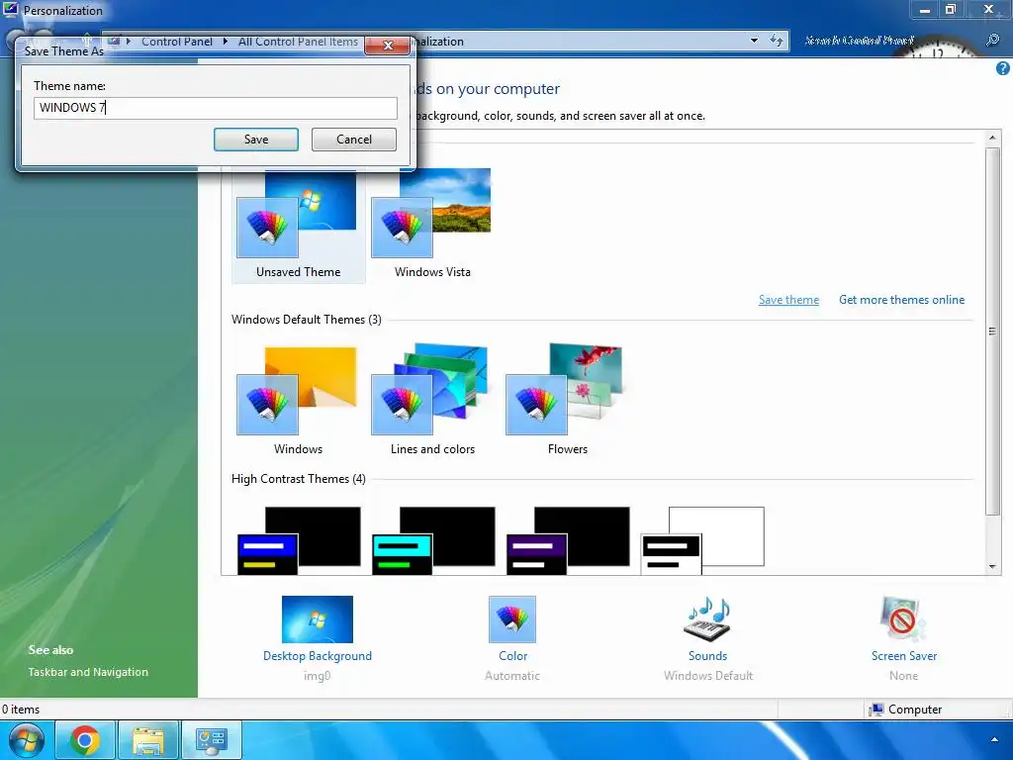Click the themes list scrollbar thumb
Viewport: 1013px width, 760px height.
click(992, 331)
